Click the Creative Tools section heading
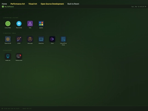 click(x=10, y=33)
